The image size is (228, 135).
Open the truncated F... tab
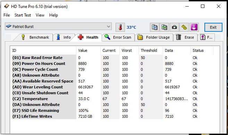pyautogui.click(x=206, y=37)
